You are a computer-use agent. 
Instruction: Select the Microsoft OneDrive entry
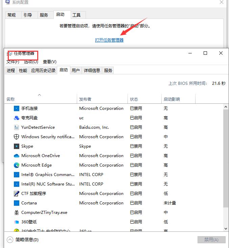tap(41, 156)
